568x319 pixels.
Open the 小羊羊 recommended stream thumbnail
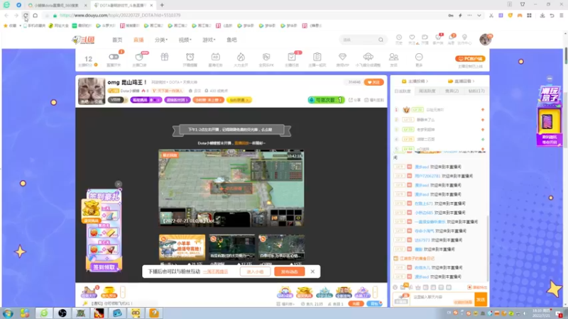pos(182,247)
